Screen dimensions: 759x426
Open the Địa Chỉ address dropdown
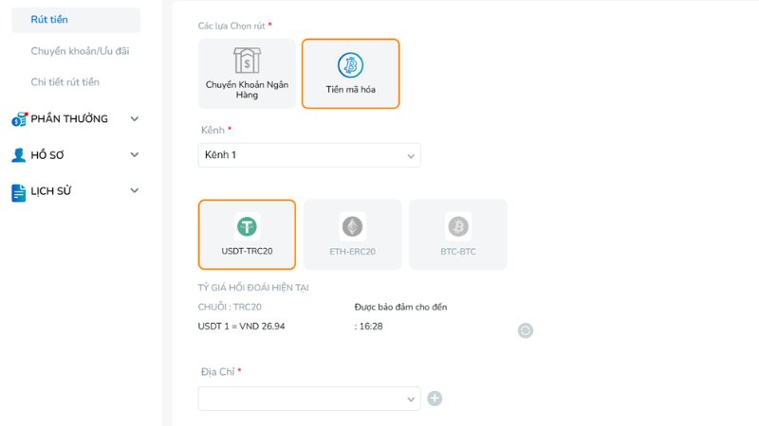[x=309, y=399]
